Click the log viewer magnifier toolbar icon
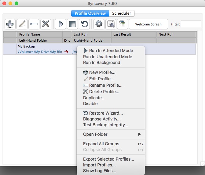 [111, 24]
